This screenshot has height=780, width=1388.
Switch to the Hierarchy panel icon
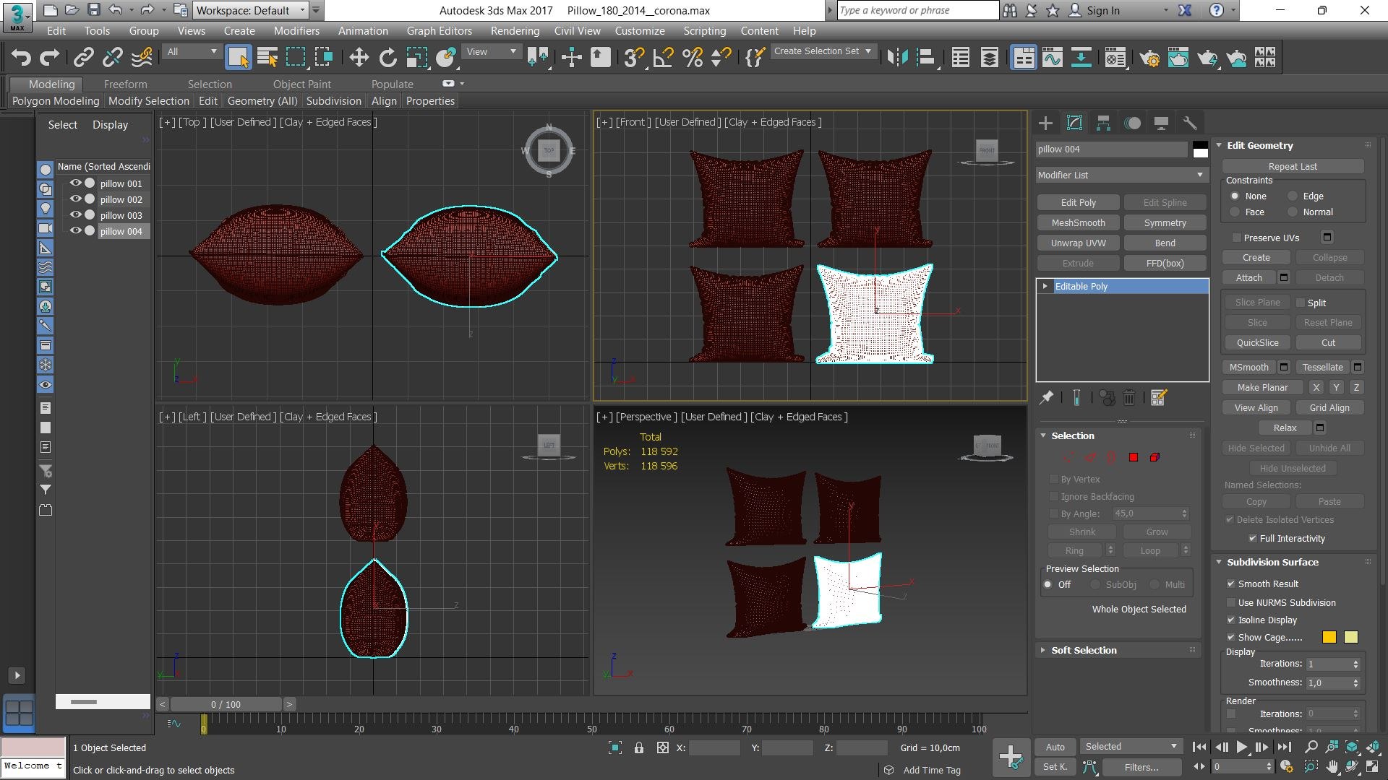click(1103, 123)
